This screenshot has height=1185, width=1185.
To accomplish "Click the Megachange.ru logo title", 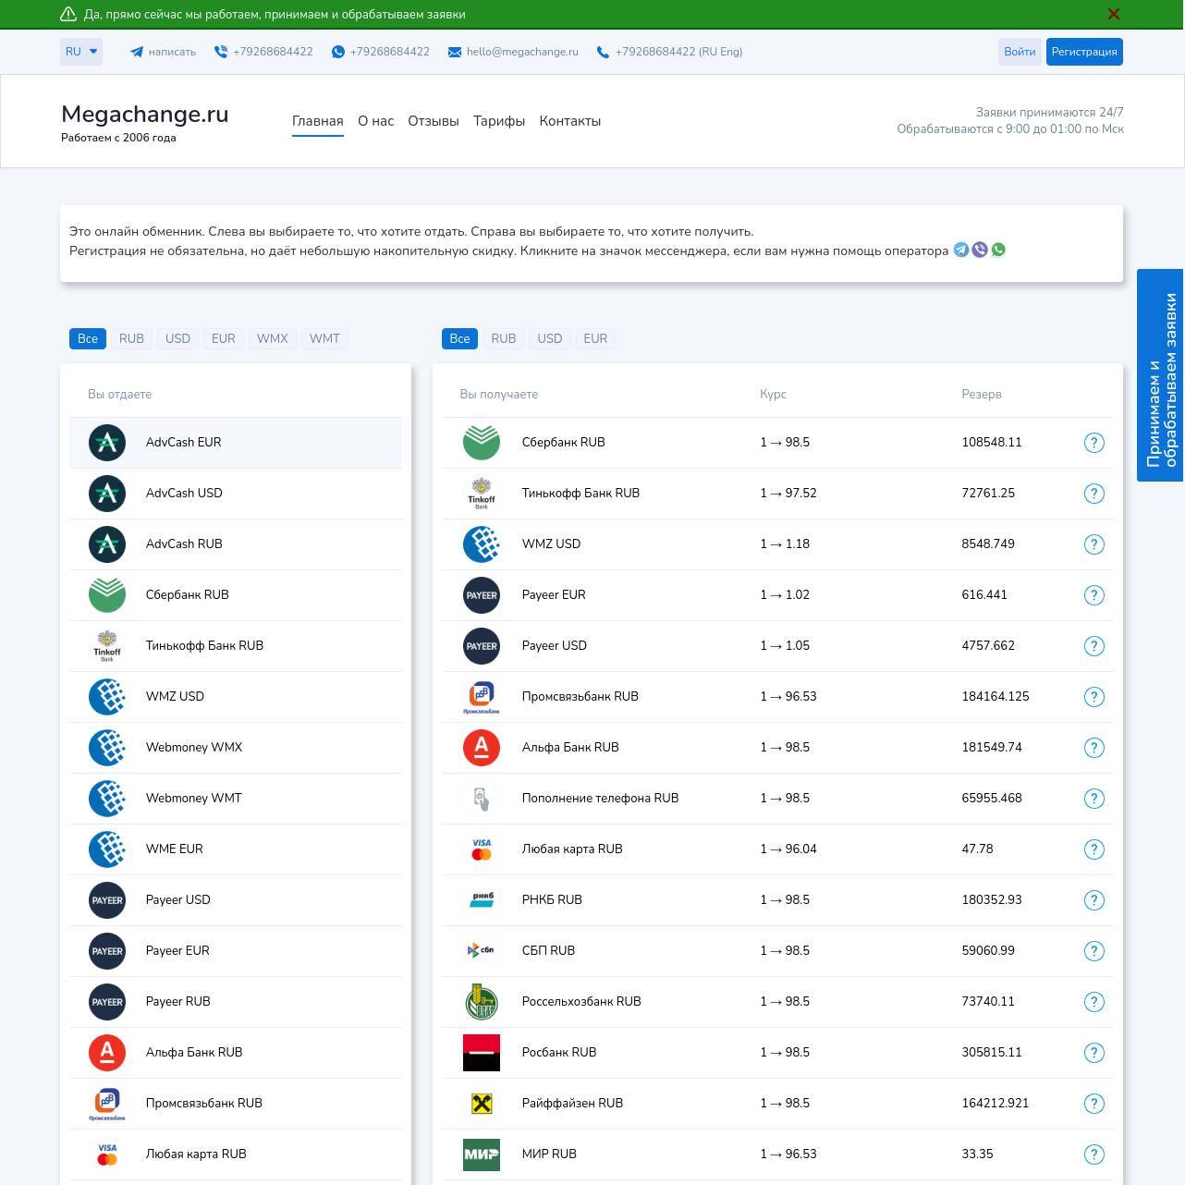I will (145, 114).
